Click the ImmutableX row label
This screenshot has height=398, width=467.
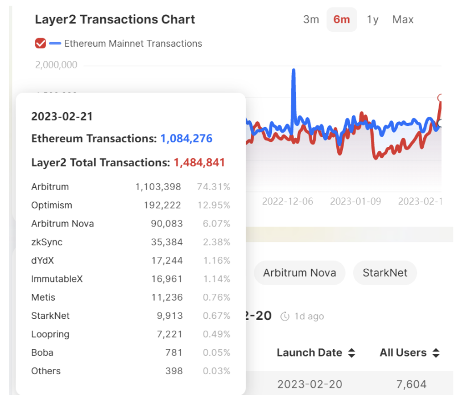tap(57, 279)
